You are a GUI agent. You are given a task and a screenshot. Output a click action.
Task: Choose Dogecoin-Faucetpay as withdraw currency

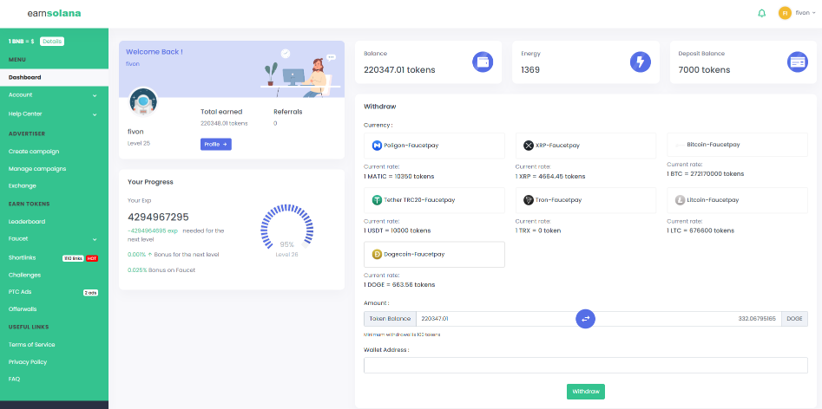(435, 255)
